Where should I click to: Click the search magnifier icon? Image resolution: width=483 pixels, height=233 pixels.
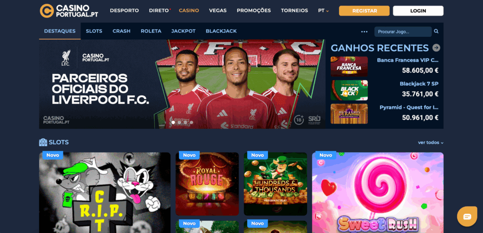436,32
